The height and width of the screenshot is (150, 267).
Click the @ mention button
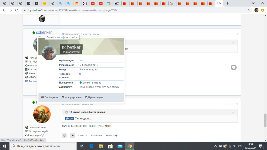pos(64,136)
